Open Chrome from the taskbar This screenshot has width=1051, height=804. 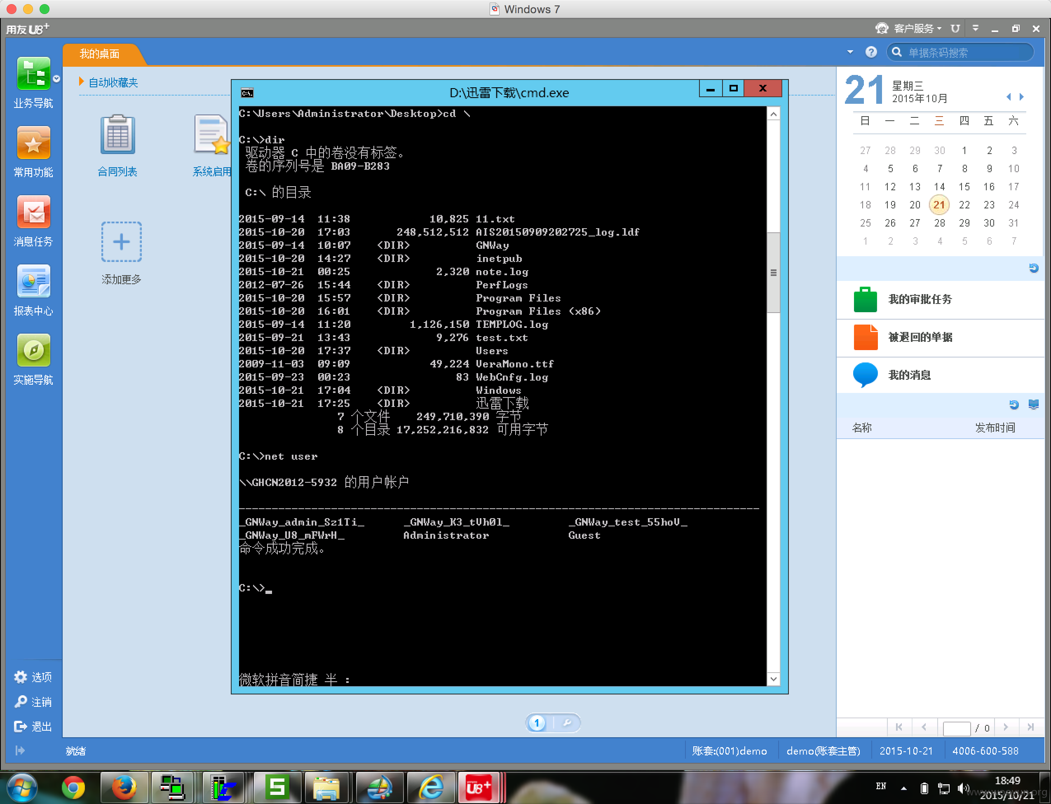tap(73, 787)
